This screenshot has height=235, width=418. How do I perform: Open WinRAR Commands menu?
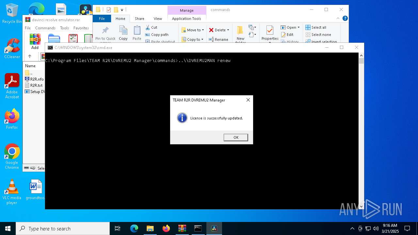click(45, 28)
